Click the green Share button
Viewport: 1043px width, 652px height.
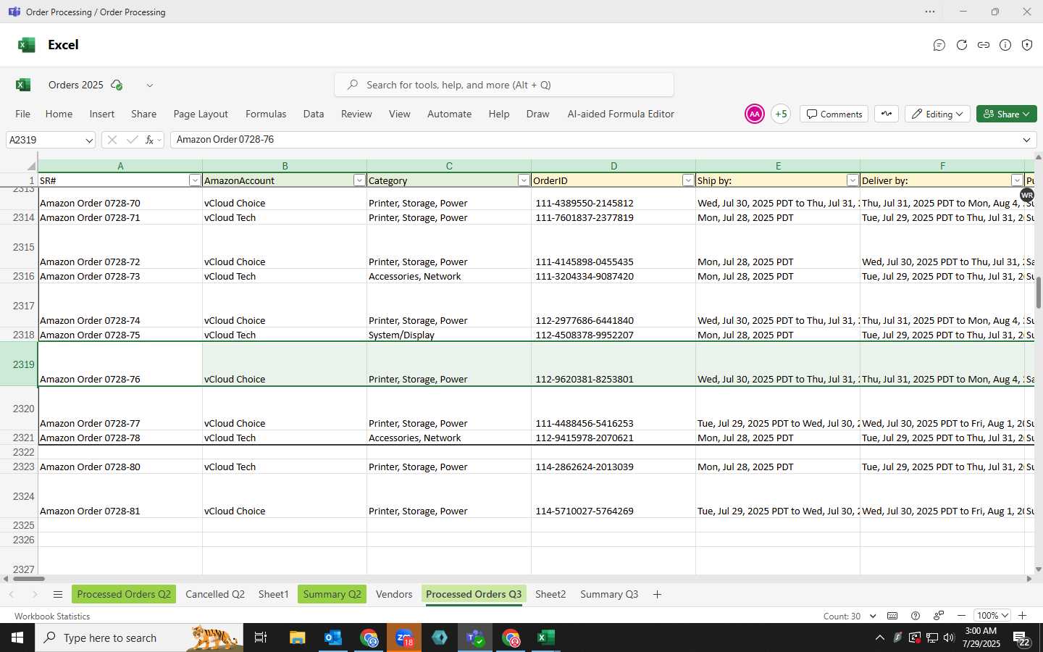pyautogui.click(x=1007, y=114)
